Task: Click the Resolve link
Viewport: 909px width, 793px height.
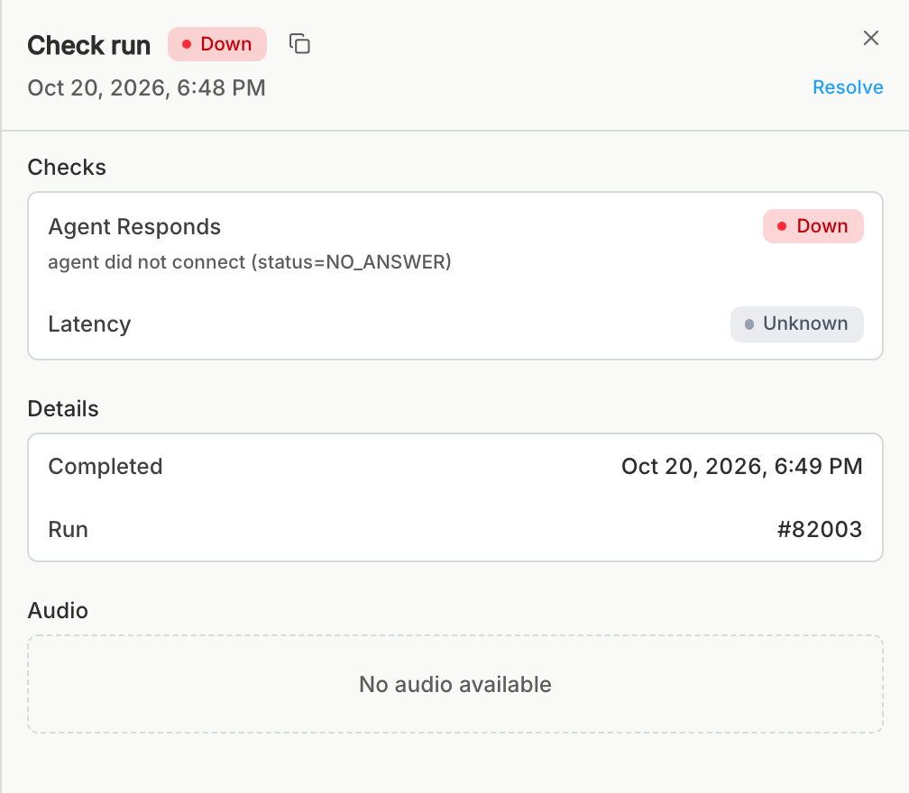Action: point(848,87)
